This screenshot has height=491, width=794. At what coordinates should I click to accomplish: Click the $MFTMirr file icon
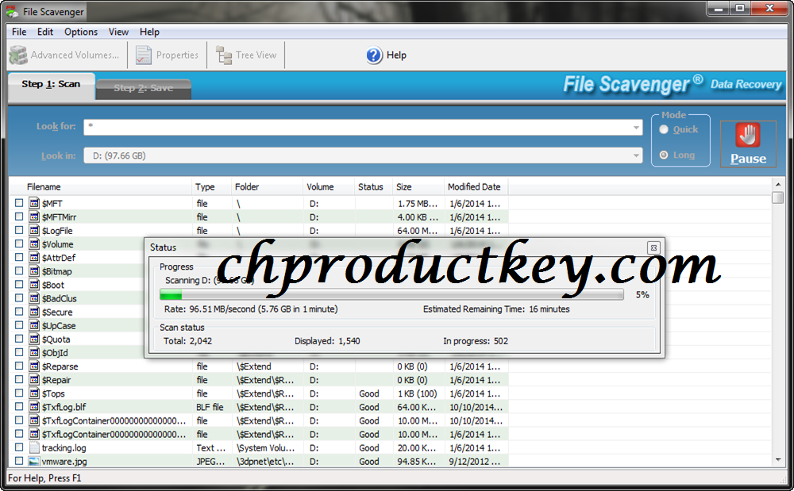pos(34,217)
